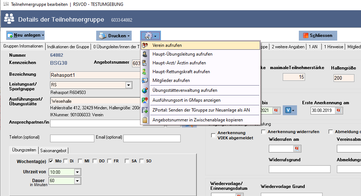361x196 pixels.
Task: Tick the Anerkennung VDEK abgemeldet checkbox
Action: pyautogui.click(x=213, y=136)
